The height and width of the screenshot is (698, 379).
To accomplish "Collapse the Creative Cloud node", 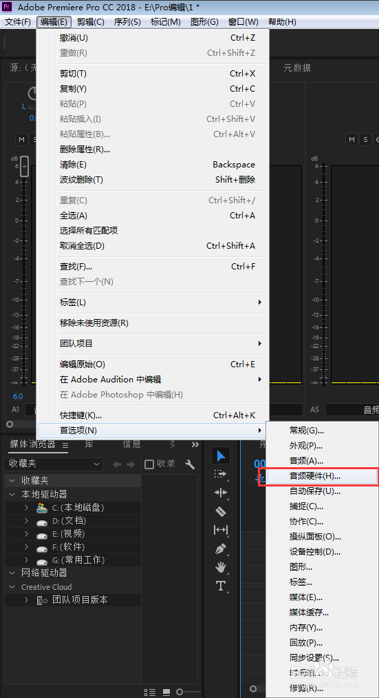I will click(12, 586).
